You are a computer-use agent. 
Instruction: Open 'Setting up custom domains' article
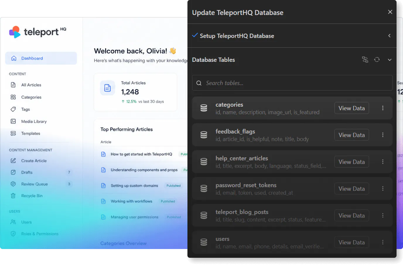pyautogui.click(x=134, y=186)
